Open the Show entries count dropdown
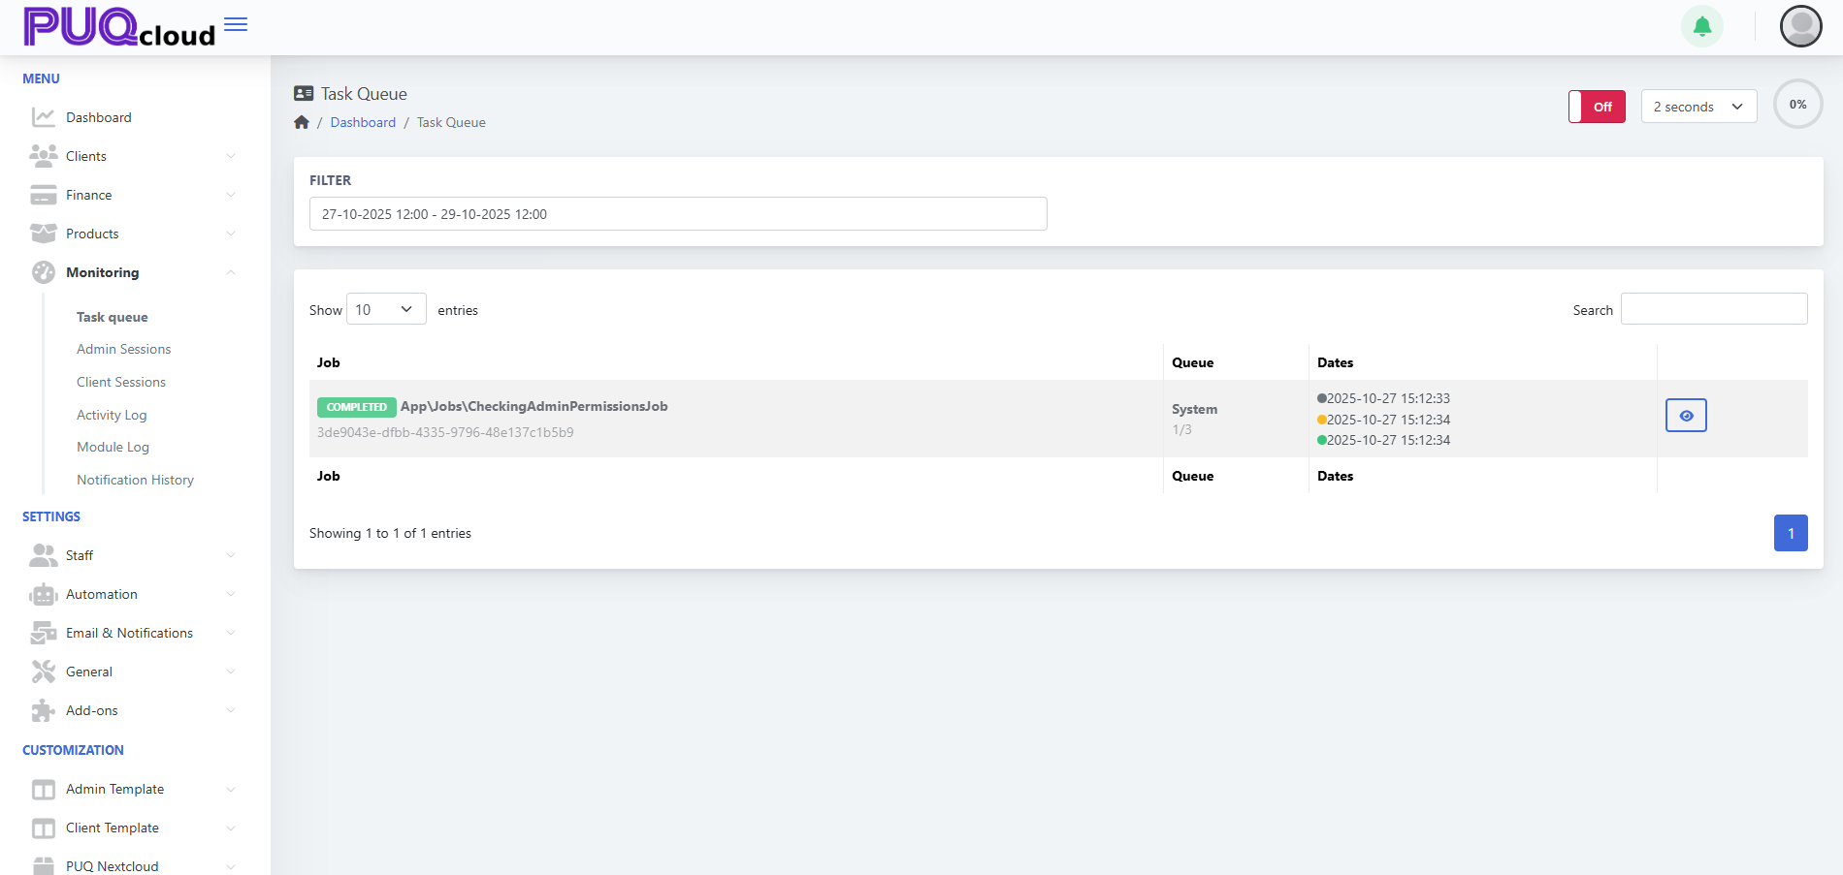Image resolution: width=1843 pixels, height=875 pixels. click(x=386, y=309)
